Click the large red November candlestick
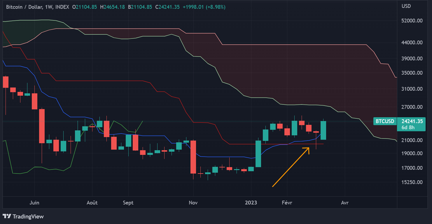This screenshot has width=432, height=224. (193, 157)
